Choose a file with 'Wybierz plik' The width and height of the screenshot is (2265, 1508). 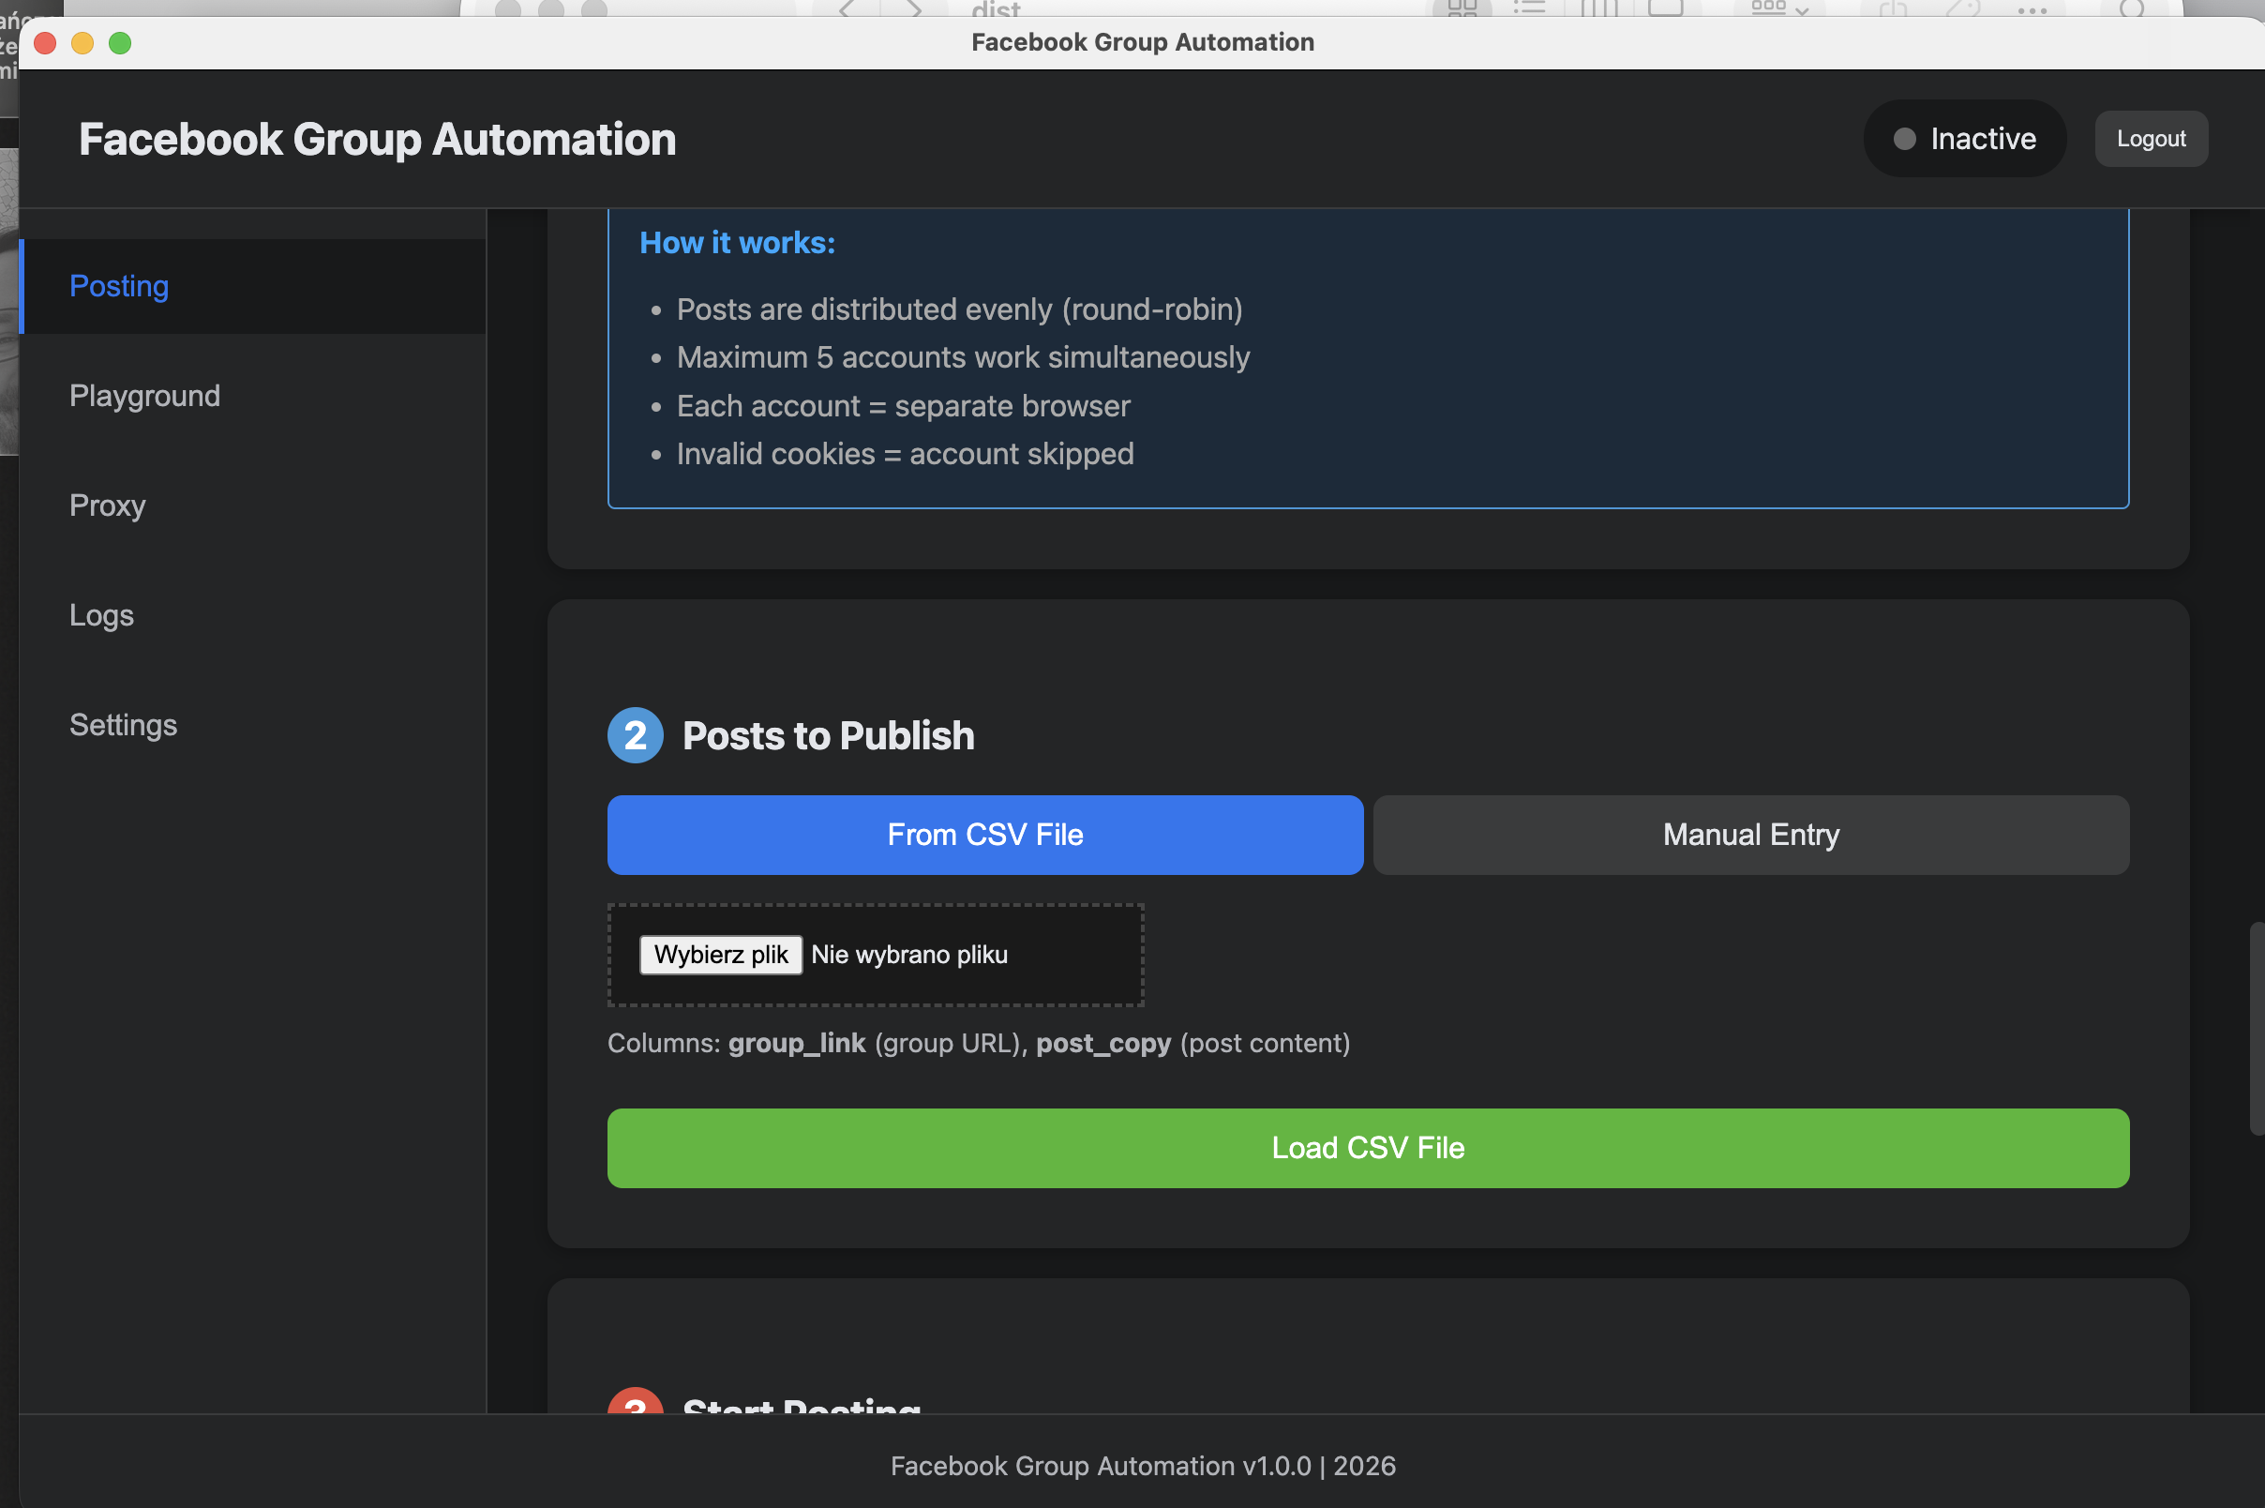(x=720, y=954)
